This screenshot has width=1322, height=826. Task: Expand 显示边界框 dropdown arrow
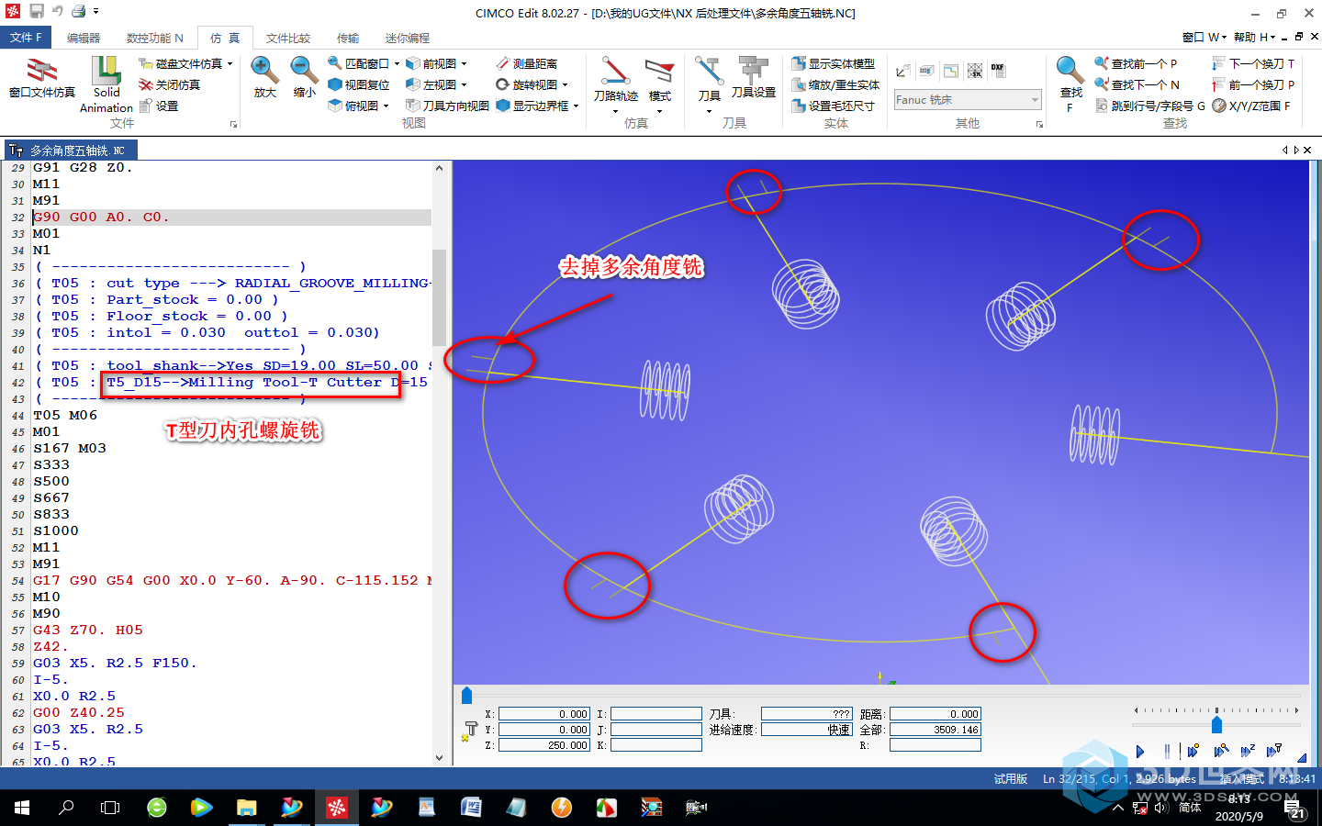pos(576,106)
